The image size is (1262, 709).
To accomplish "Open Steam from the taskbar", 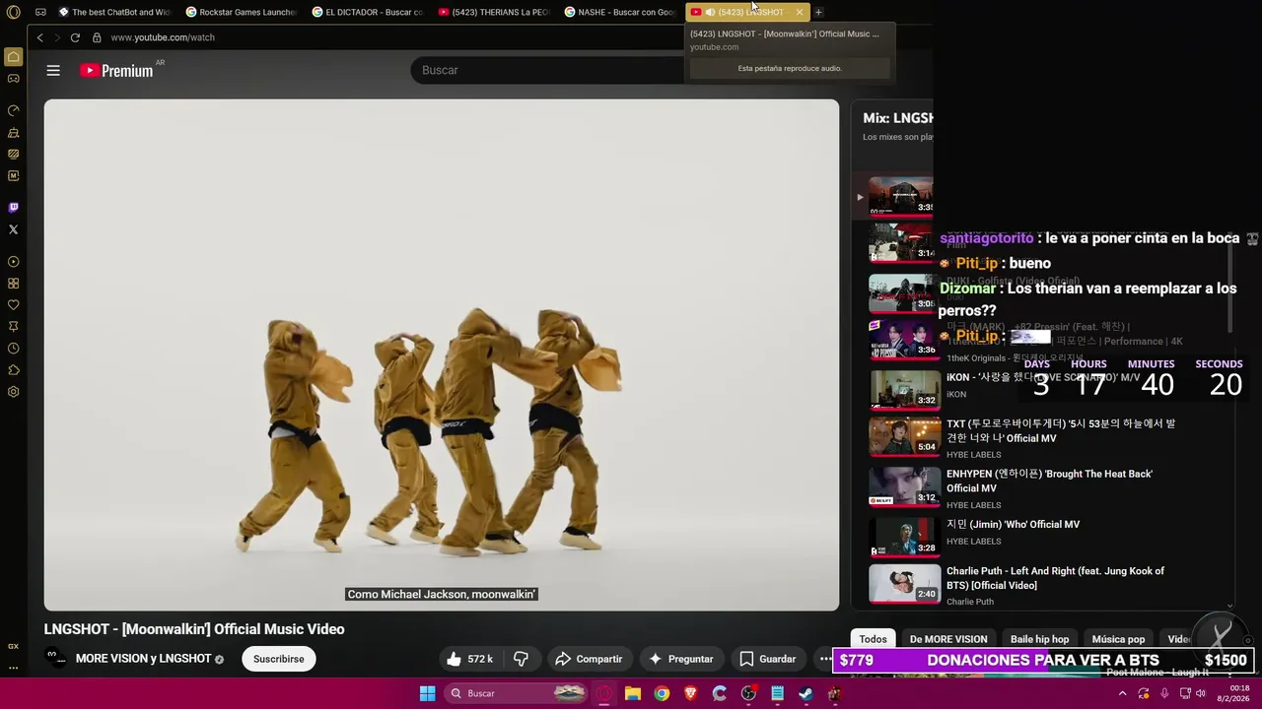I will click(806, 693).
